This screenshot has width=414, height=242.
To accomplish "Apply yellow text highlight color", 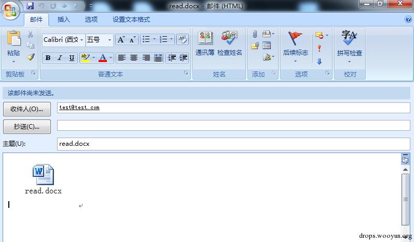I will (x=85, y=57).
